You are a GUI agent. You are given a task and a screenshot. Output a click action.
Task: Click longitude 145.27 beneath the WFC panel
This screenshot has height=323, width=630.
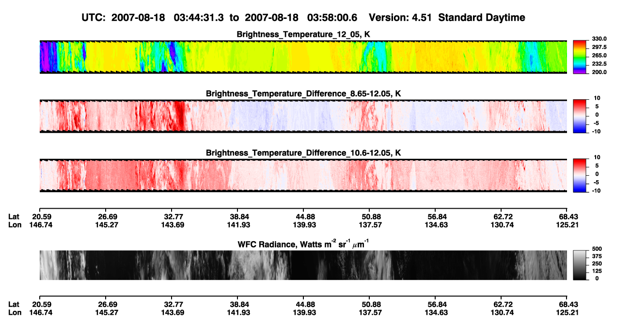click(108, 312)
